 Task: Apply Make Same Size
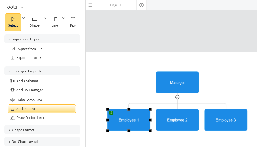[x=29, y=100]
